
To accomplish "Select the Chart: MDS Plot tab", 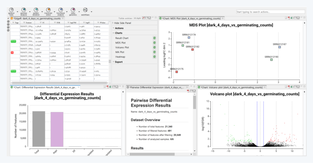I will click(x=191, y=18).
